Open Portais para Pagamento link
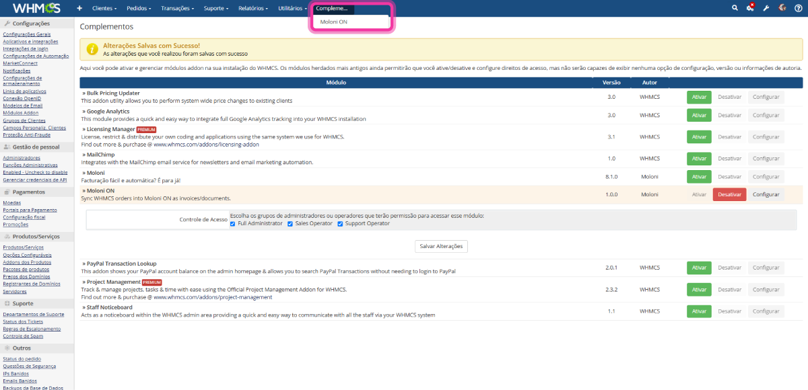The width and height of the screenshot is (808, 390). tap(30, 210)
